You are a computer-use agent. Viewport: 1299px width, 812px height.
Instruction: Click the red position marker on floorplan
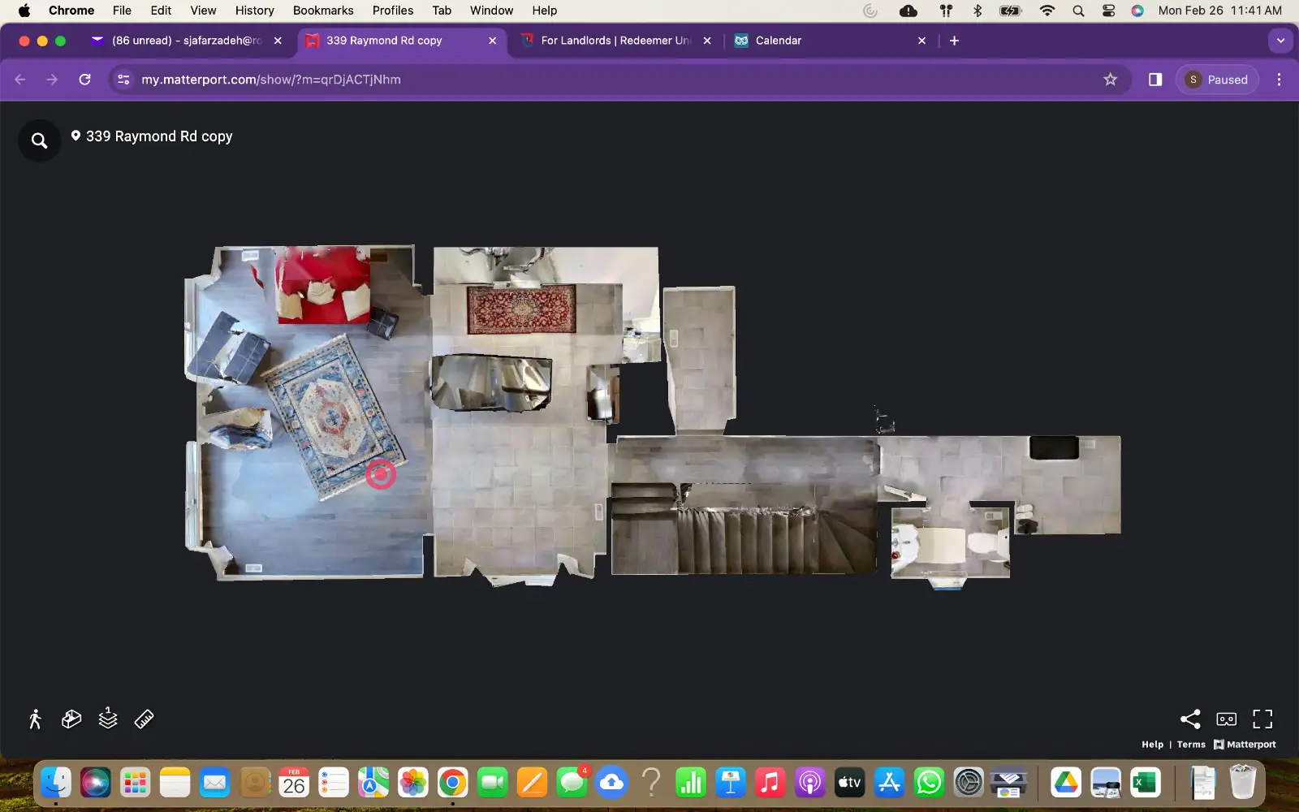tap(380, 474)
